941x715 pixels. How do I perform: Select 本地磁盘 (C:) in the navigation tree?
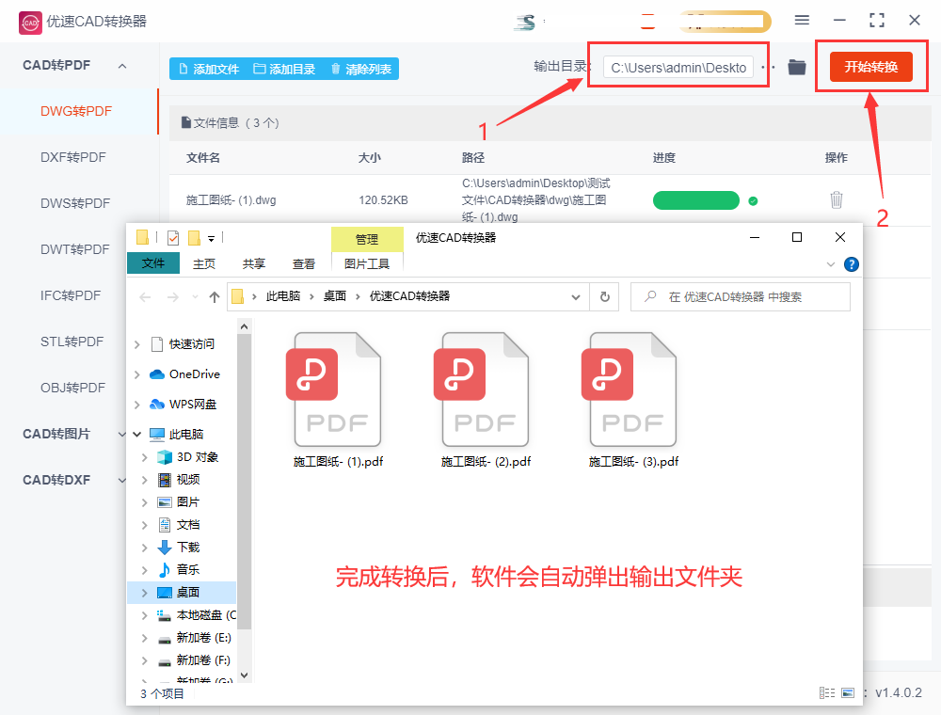click(x=197, y=615)
